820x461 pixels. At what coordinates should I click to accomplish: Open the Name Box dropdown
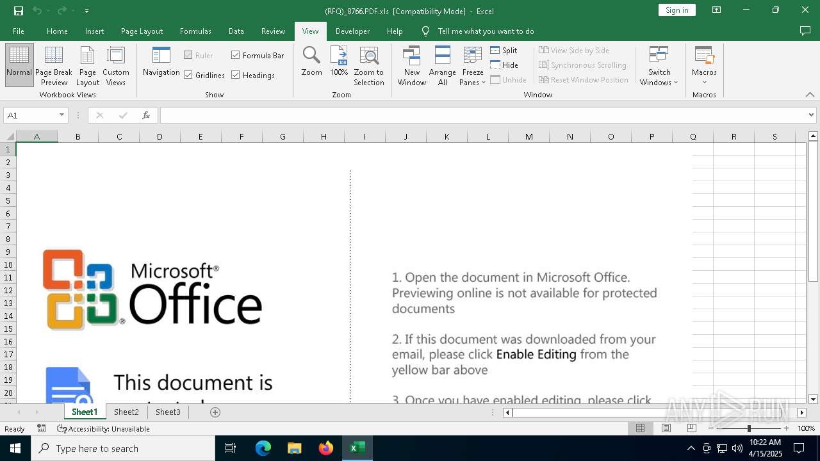pyautogui.click(x=61, y=115)
